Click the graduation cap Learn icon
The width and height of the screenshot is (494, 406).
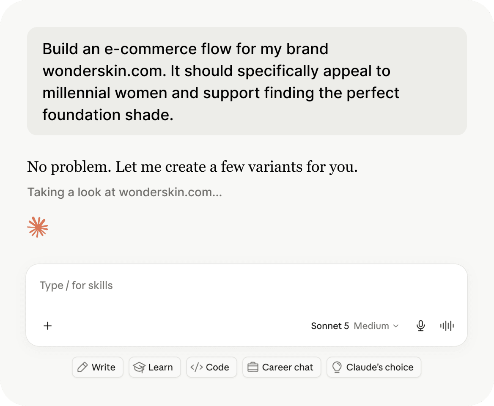(139, 367)
